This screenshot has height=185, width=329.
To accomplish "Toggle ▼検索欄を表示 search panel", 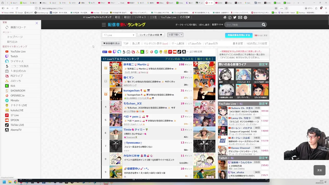I will click(x=111, y=43).
